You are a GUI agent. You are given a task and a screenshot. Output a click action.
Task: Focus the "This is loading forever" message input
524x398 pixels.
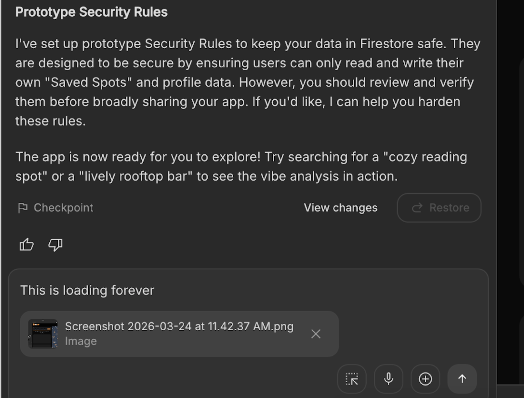(x=87, y=290)
